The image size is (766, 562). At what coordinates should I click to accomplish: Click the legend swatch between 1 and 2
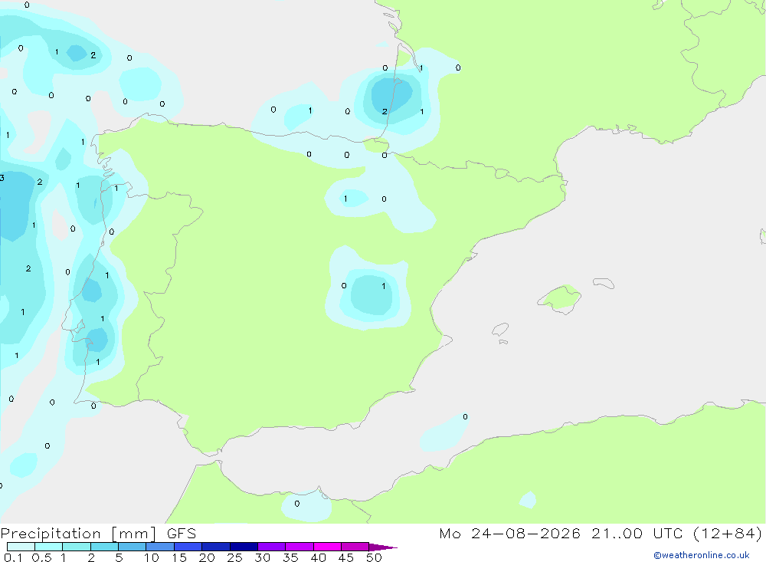point(77,547)
